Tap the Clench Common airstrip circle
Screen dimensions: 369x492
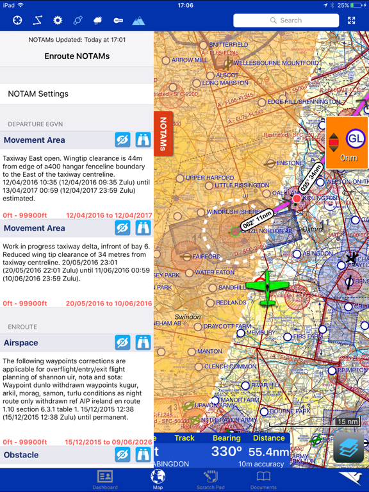(x=199, y=367)
